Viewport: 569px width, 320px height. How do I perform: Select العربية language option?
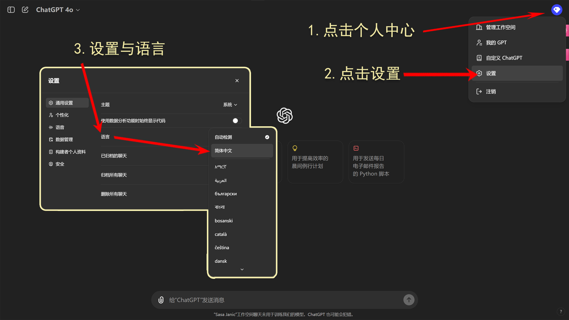[242, 180]
